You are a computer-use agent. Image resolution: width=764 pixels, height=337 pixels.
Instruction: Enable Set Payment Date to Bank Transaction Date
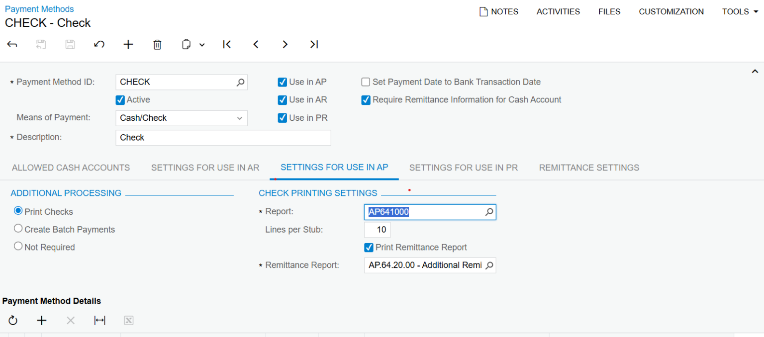click(x=366, y=82)
